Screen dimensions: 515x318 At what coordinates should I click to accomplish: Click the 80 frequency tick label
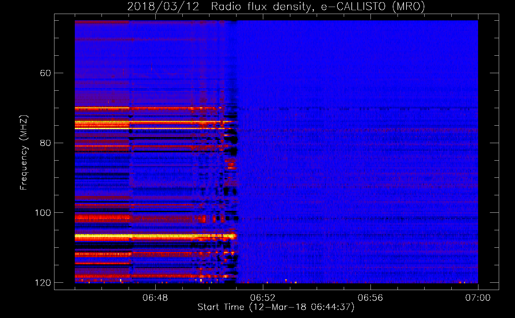coord(46,143)
